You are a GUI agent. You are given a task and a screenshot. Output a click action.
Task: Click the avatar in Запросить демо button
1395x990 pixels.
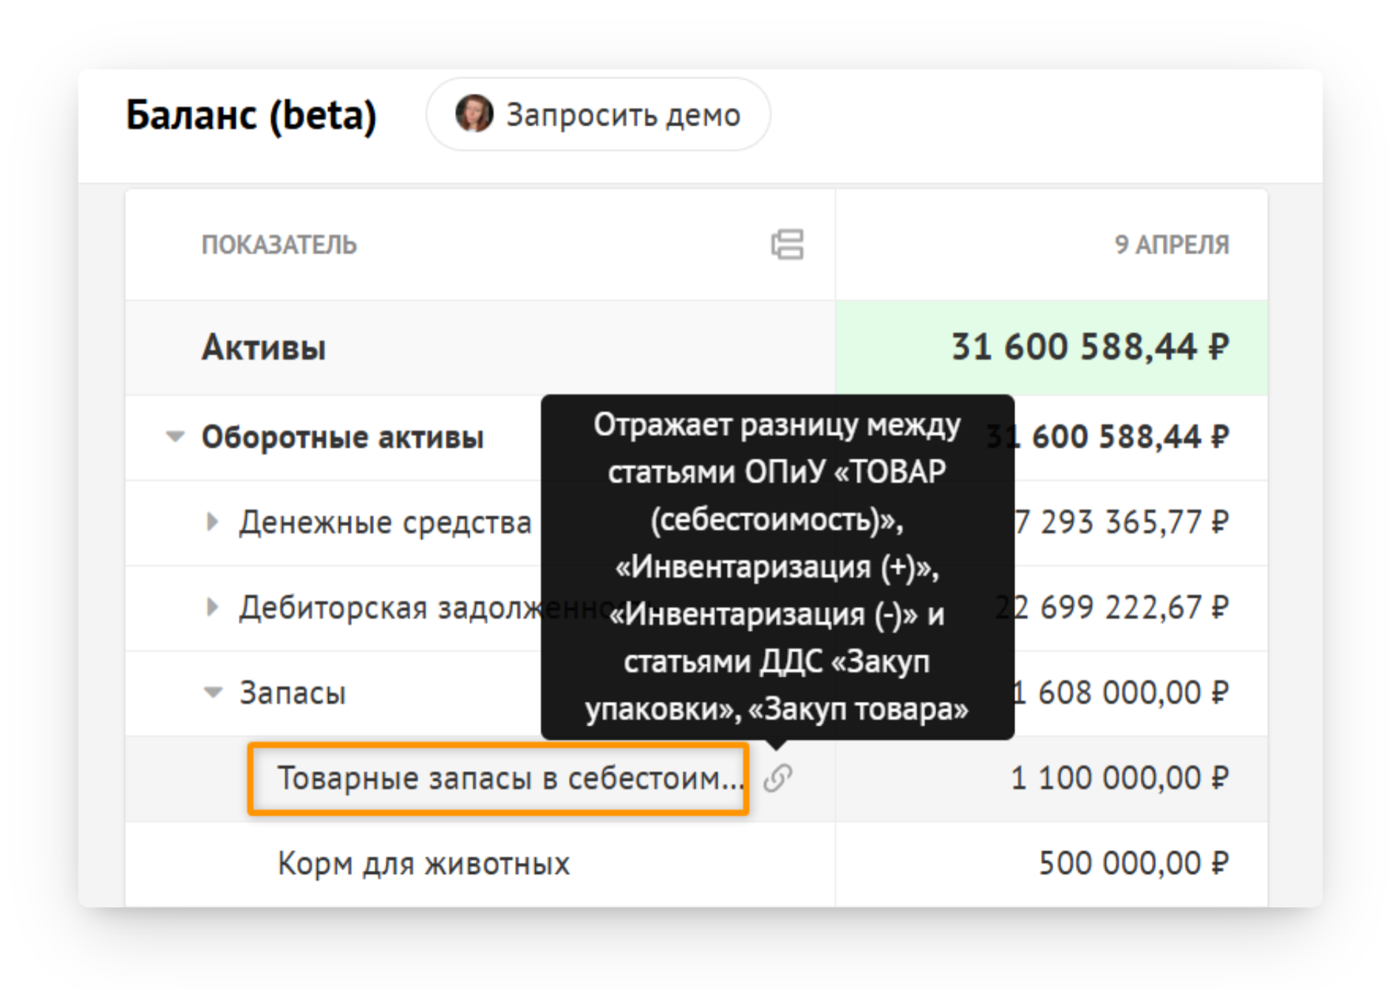pos(474,114)
